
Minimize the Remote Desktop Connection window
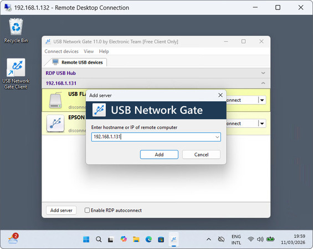255,8
